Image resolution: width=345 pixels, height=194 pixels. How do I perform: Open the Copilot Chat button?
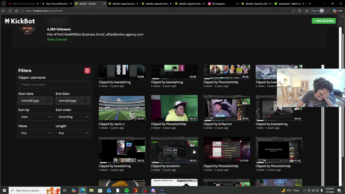click(x=337, y=11)
